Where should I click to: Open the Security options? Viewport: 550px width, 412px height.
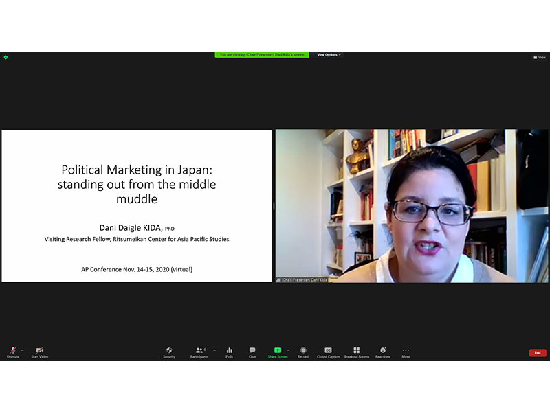[169, 352]
